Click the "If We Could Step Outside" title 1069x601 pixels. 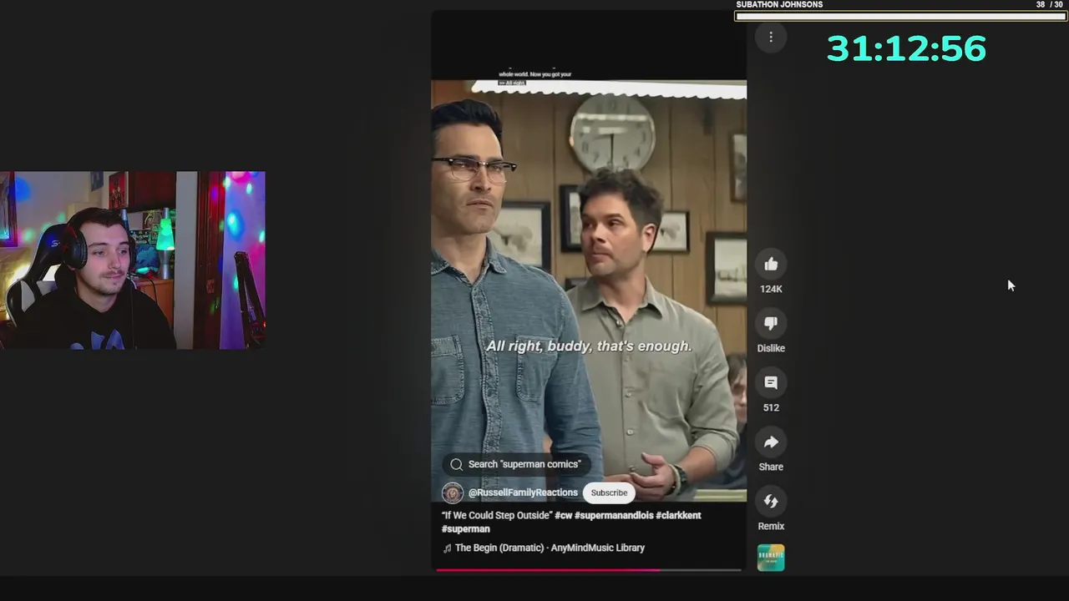[x=497, y=515]
